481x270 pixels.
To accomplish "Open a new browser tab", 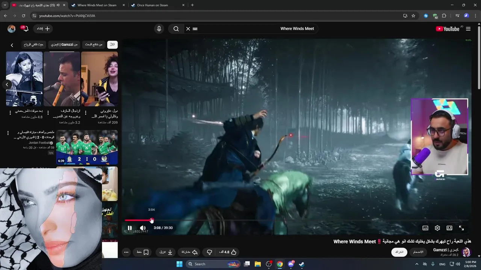I will coord(192,5).
